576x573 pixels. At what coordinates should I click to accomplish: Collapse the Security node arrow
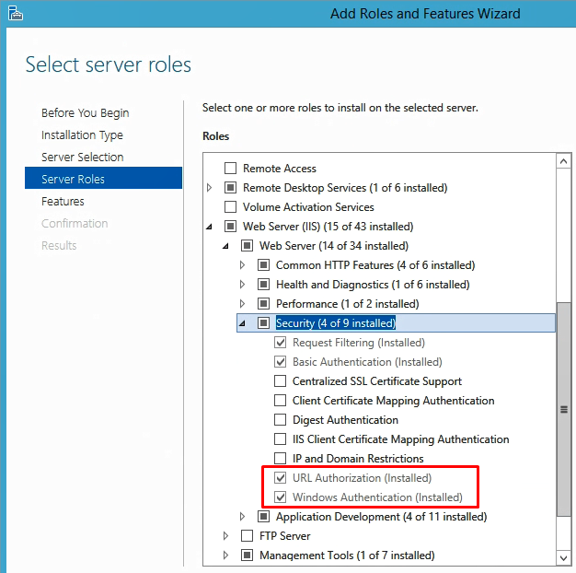point(243,323)
